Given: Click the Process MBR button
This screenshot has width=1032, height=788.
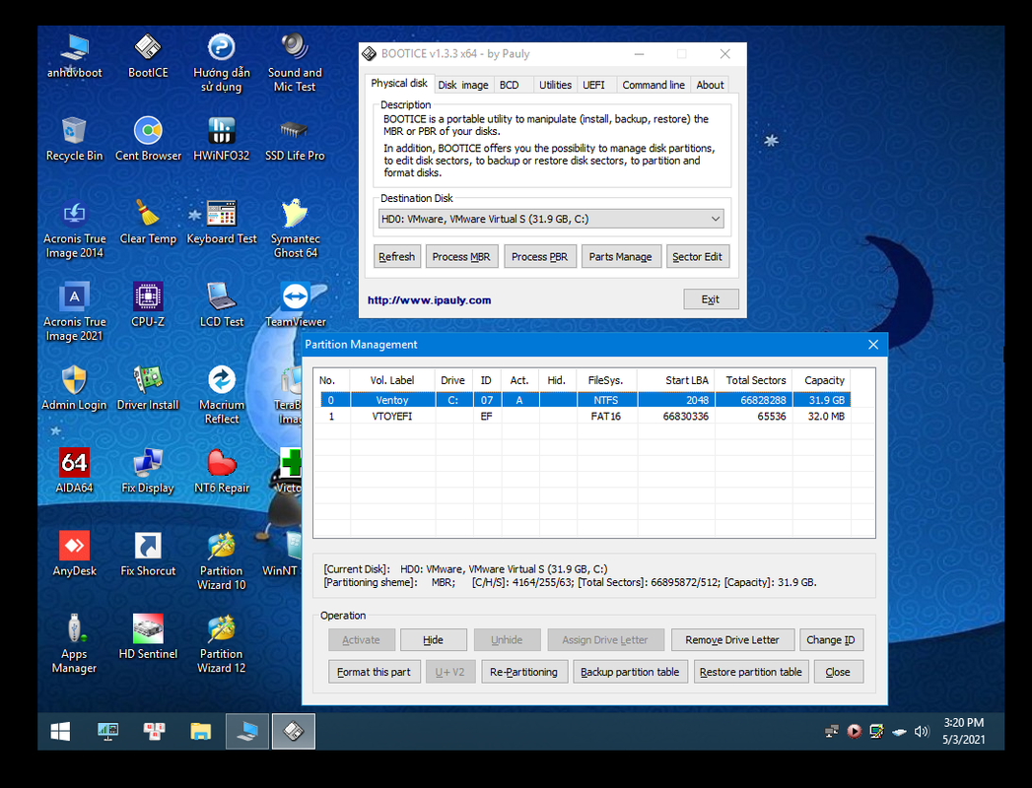Looking at the screenshot, I should click(461, 256).
